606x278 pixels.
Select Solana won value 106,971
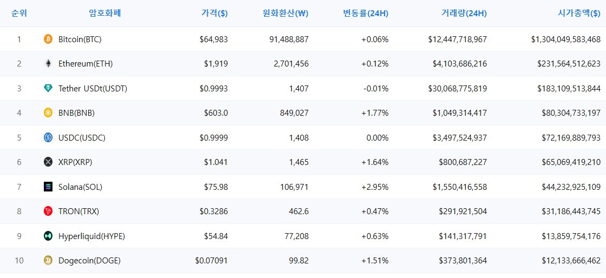click(x=294, y=187)
